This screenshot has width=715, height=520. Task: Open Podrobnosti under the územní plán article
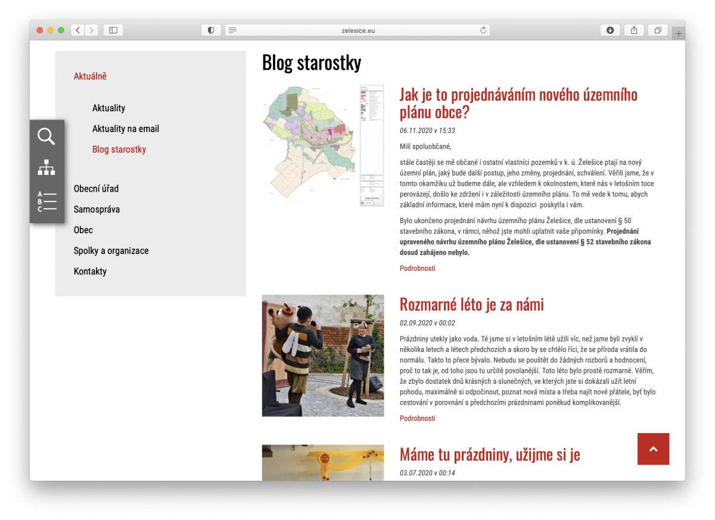417,268
